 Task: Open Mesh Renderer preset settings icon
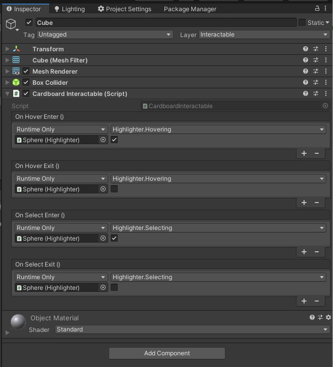pyautogui.click(x=316, y=71)
